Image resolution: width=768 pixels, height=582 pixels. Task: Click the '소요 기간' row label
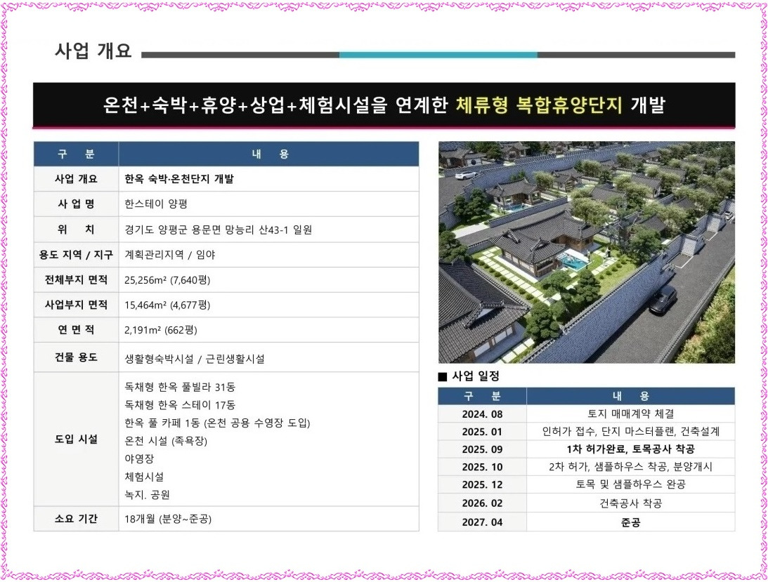point(76,519)
